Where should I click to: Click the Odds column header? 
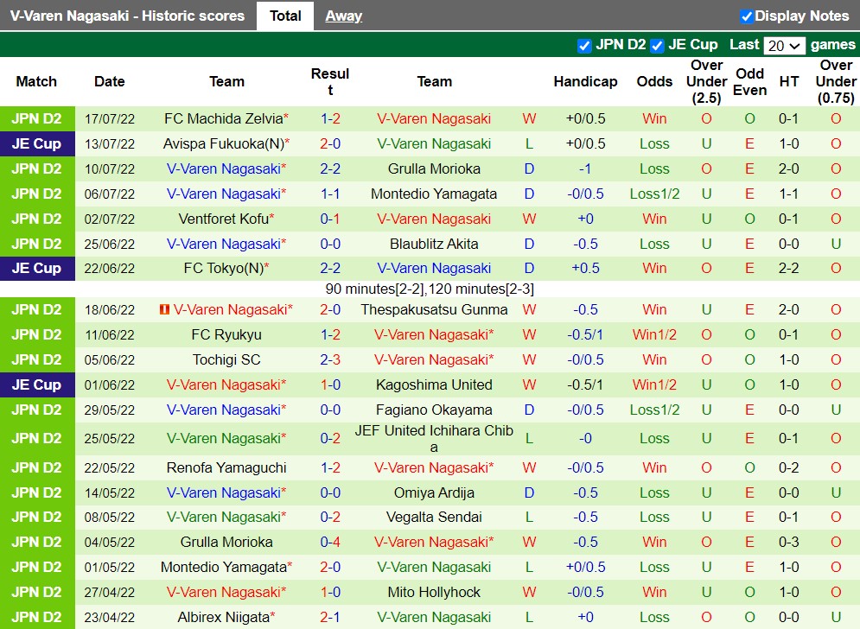click(654, 81)
